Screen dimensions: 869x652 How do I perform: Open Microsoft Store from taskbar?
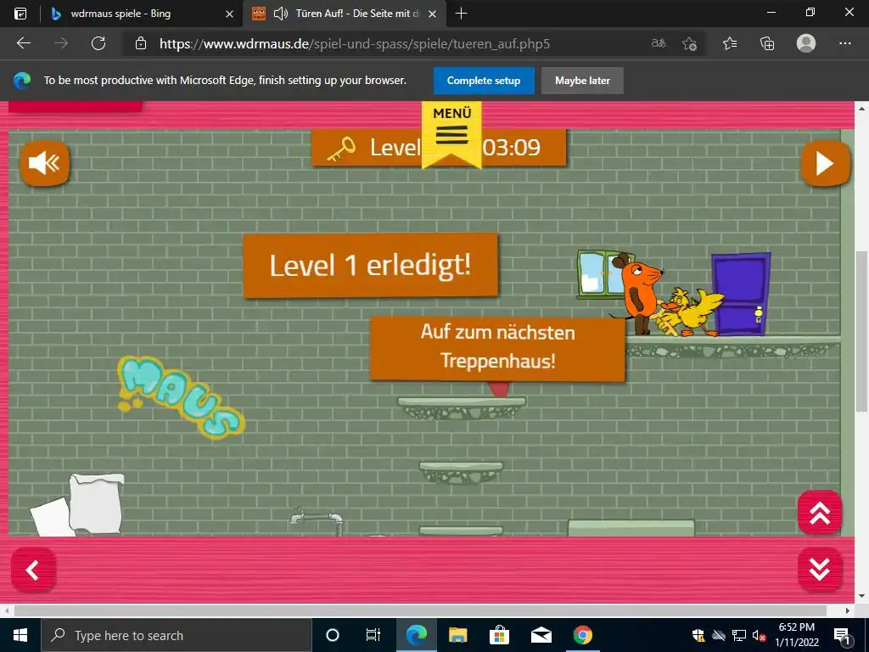click(499, 635)
